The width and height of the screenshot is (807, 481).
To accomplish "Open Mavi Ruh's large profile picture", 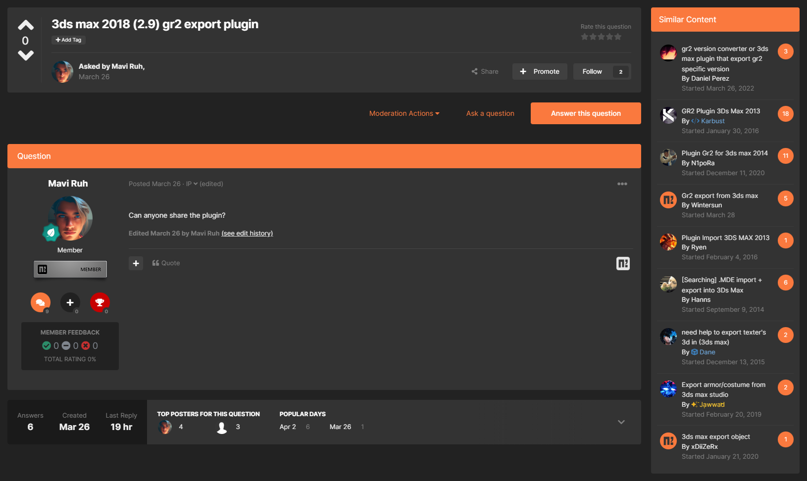I will point(70,218).
